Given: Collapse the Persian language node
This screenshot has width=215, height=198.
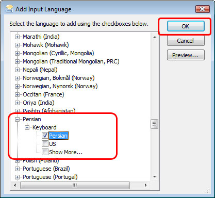Looking at the screenshot, I should [x=17, y=119].
